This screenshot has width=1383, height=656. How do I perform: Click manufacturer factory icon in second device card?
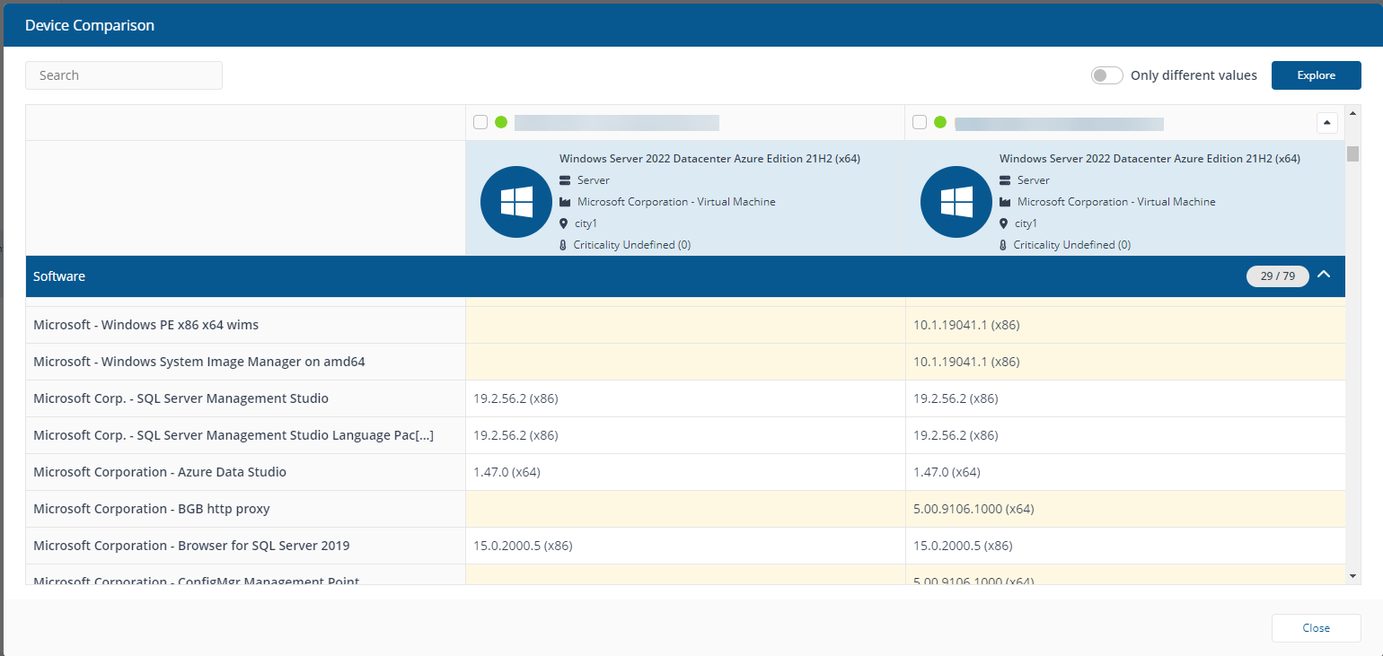click(x=1005, y=202)
